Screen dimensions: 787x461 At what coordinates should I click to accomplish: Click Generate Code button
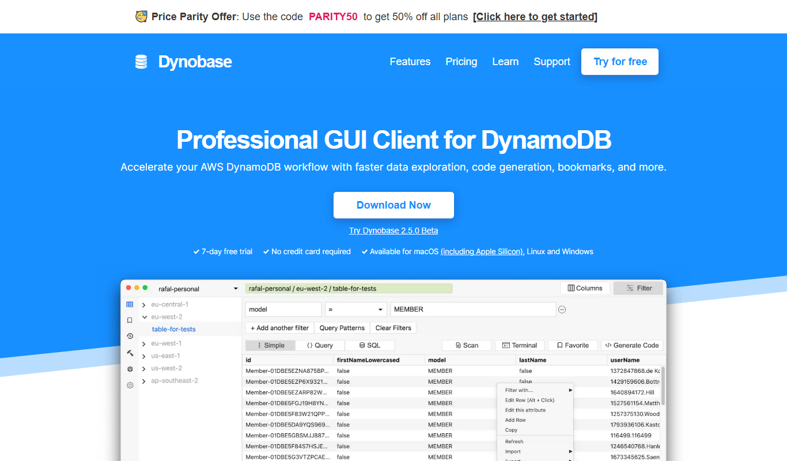coord(632,345)
